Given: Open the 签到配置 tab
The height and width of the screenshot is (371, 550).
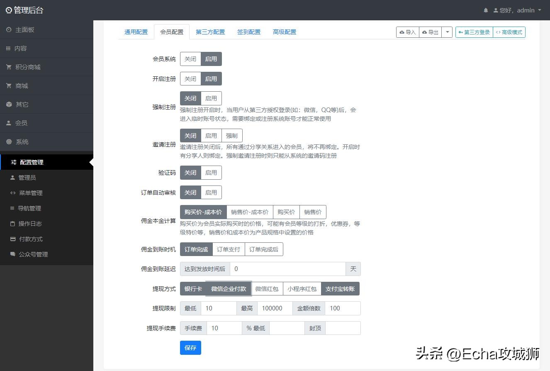Looking at the screenshot, I should click(x=248, y=32).
